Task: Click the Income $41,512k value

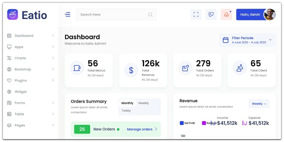Action: 227,123
